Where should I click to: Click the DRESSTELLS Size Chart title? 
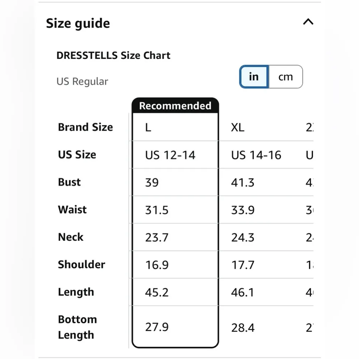(113, 56)
